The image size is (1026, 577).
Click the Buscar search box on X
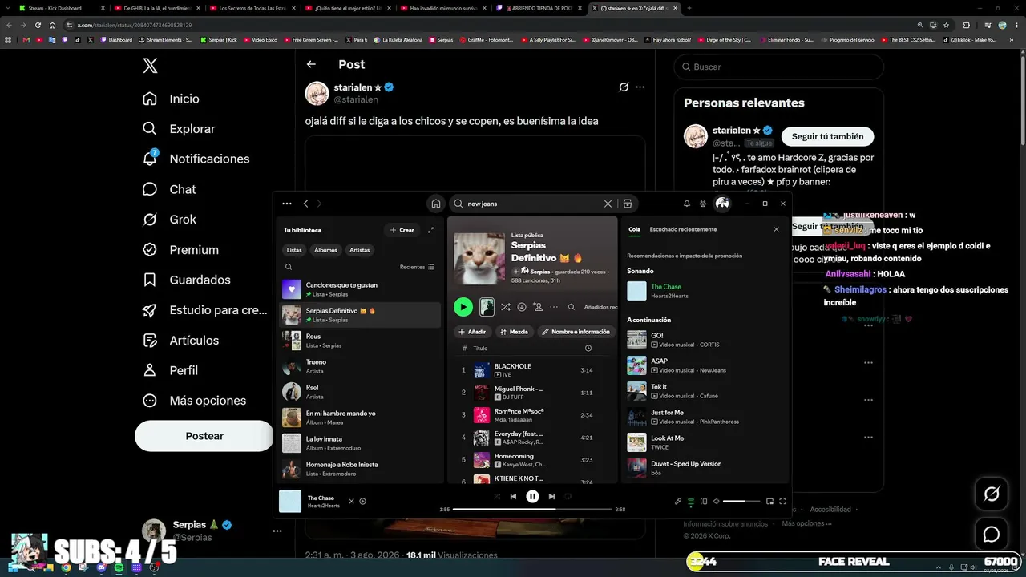coord(778,67)
